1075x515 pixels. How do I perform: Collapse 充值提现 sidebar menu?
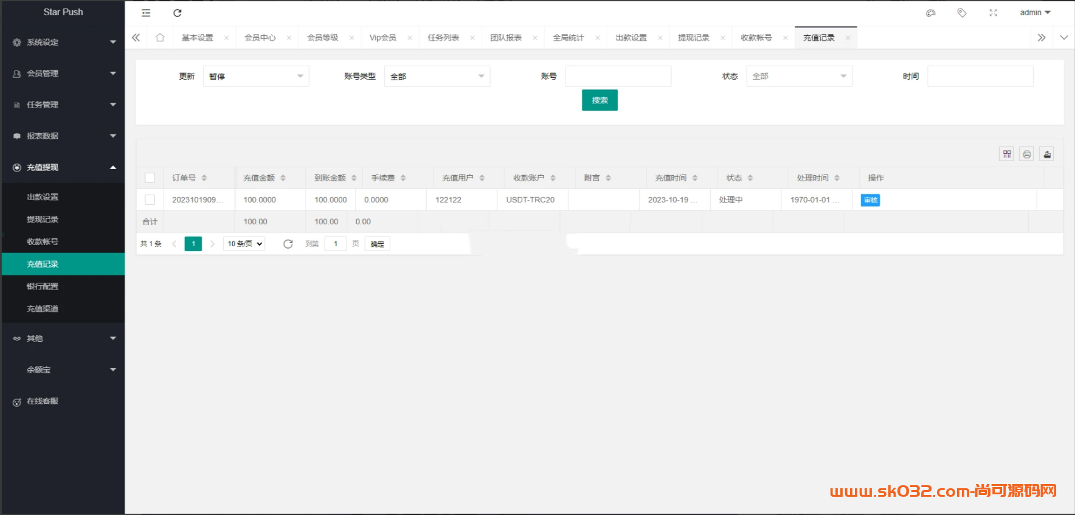63,168
